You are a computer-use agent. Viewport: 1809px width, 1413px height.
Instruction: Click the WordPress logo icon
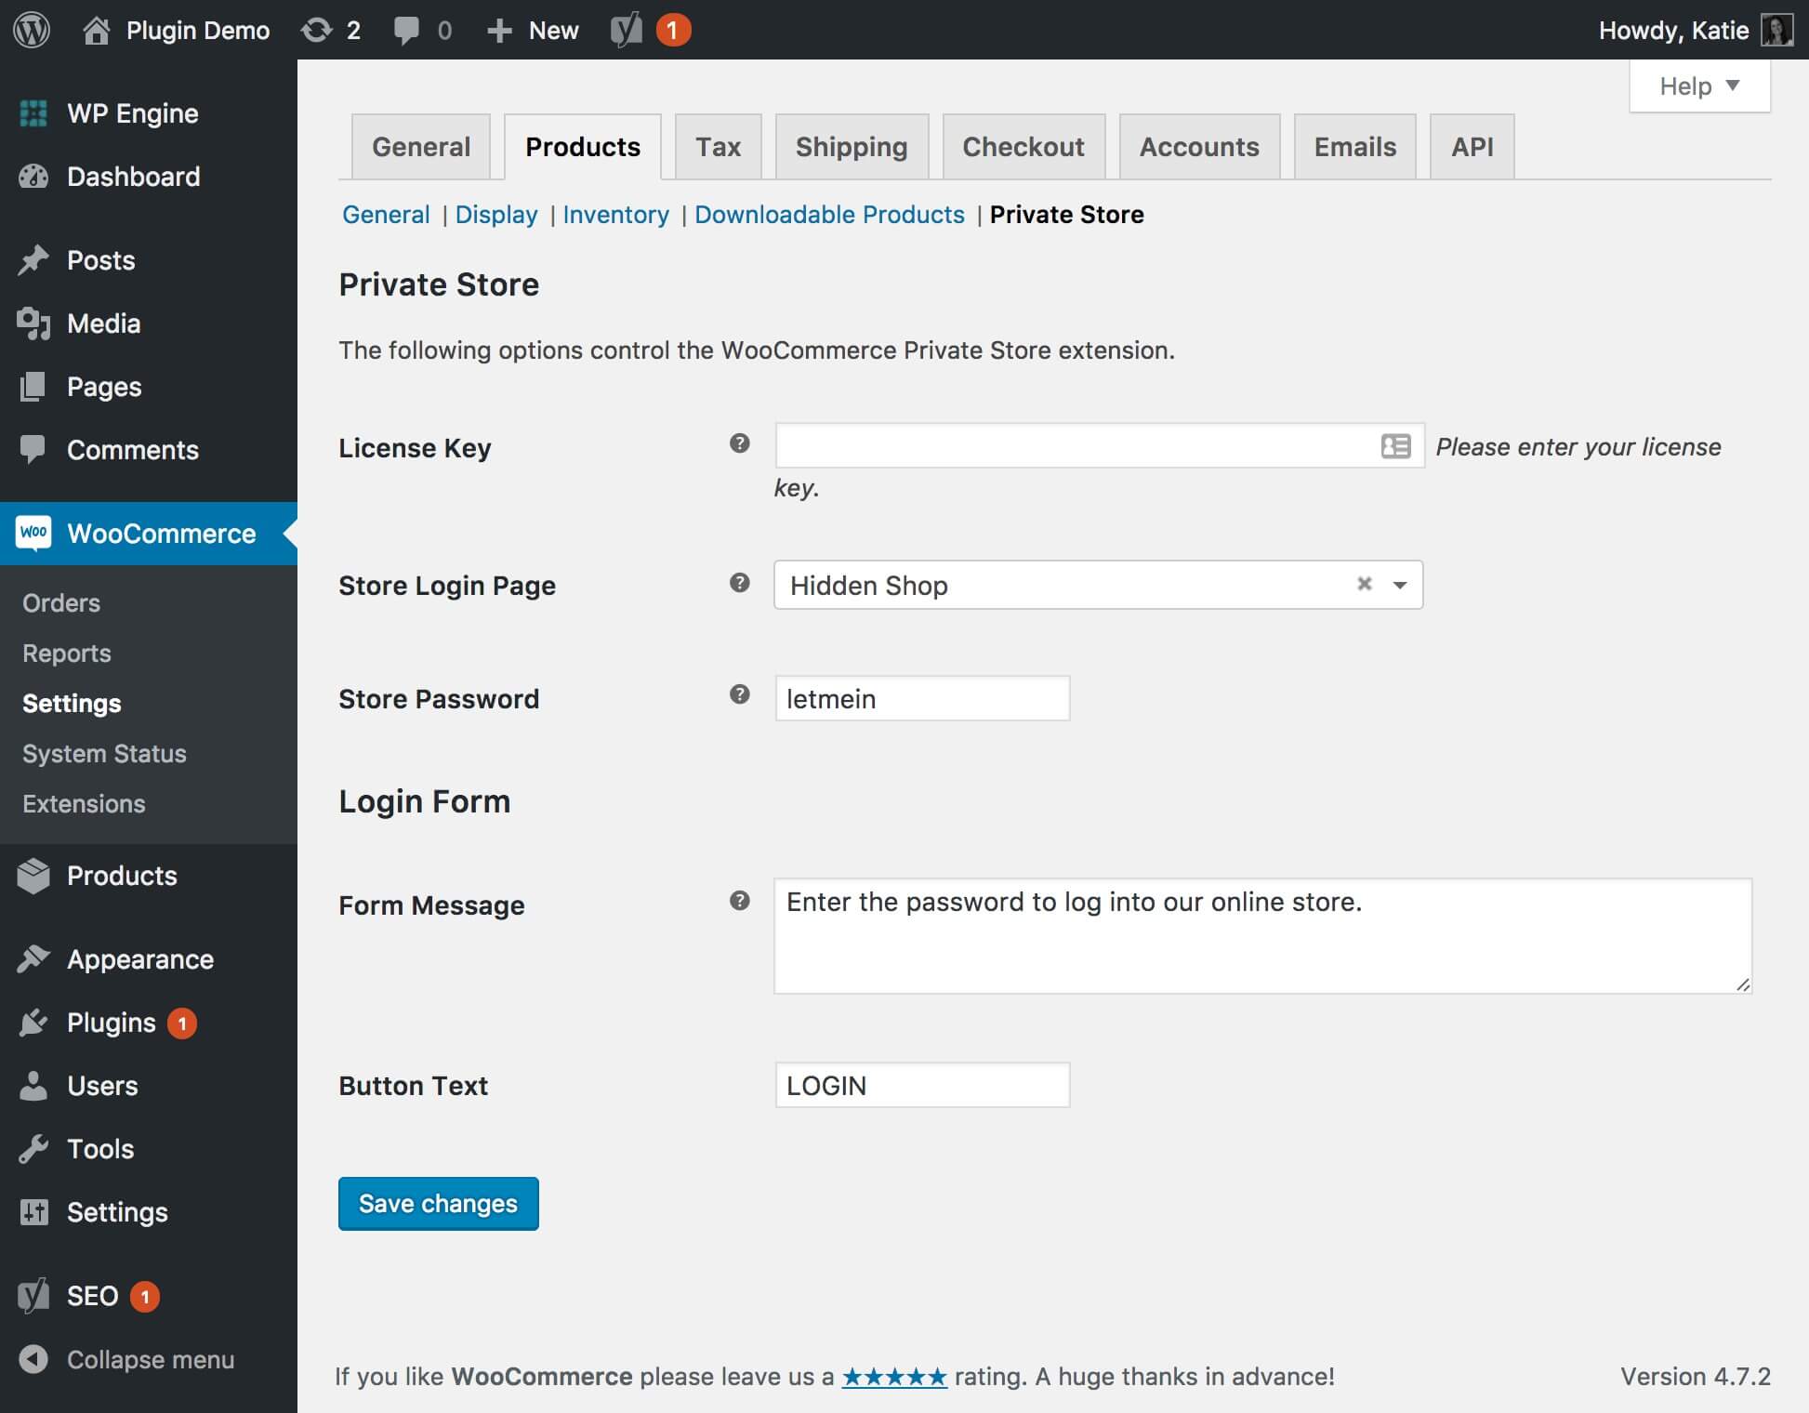pyautogui.click(x=32, y=30)
